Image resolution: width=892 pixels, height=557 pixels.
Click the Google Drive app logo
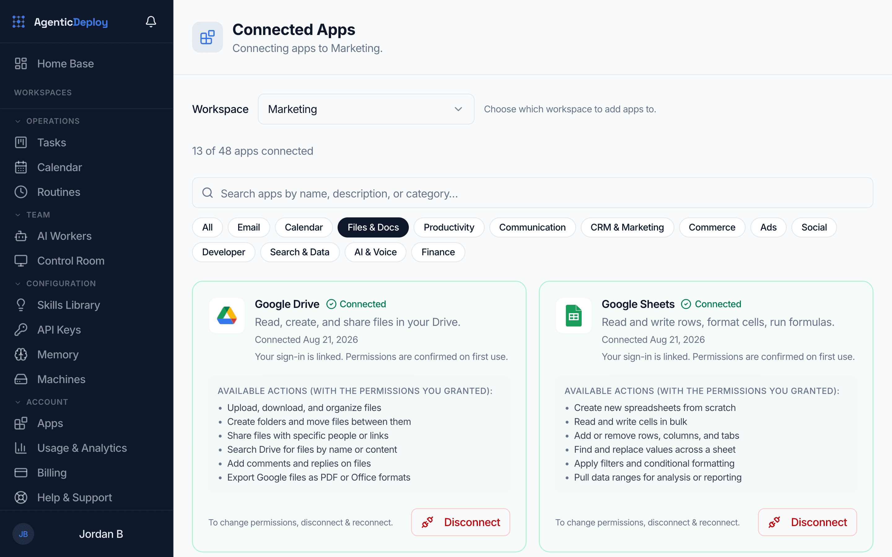click(x=227, y=316)
